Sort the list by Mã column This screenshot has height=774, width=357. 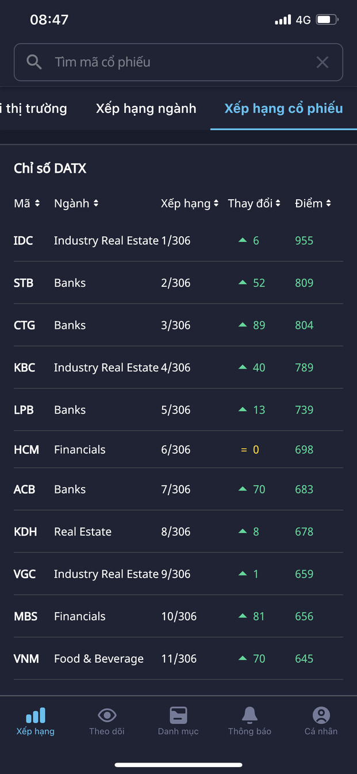[x=26, y=203]
